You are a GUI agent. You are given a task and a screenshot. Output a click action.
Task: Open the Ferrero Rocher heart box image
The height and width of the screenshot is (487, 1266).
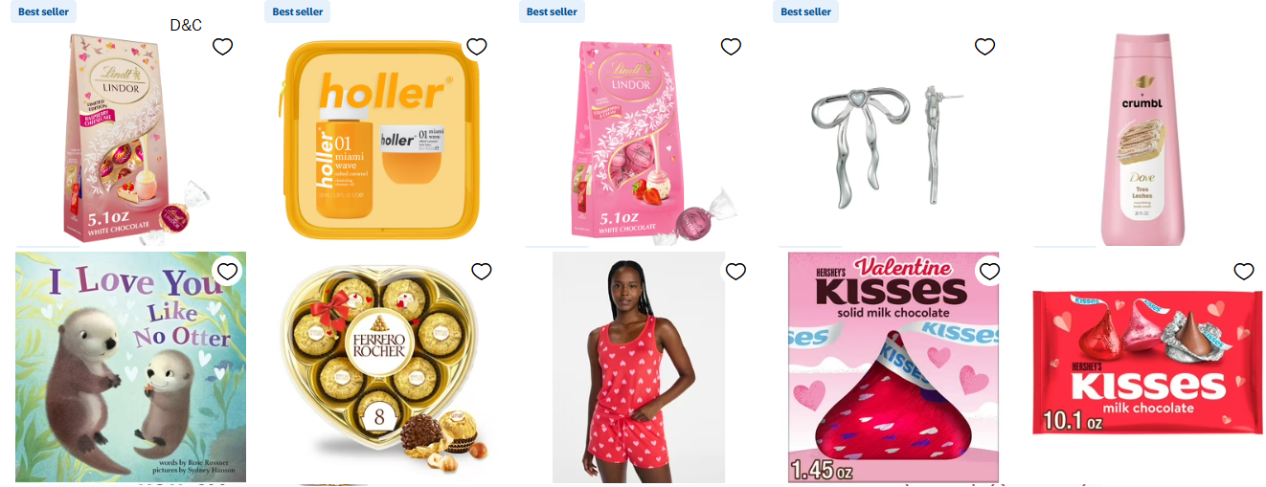pos(385,366)
